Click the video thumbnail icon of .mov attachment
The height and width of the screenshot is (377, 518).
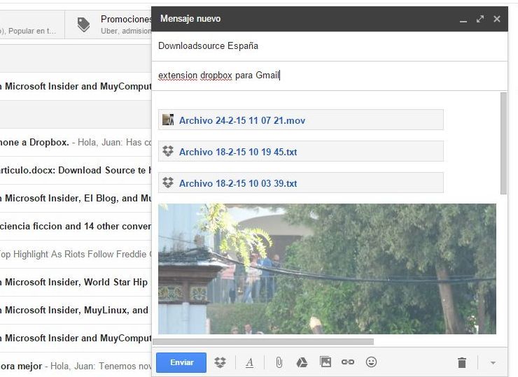(168, 120)
